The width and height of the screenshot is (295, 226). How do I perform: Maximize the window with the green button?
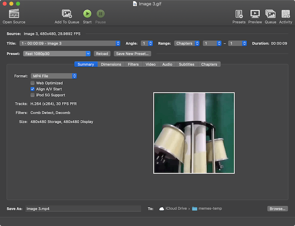tap(18, 3)
